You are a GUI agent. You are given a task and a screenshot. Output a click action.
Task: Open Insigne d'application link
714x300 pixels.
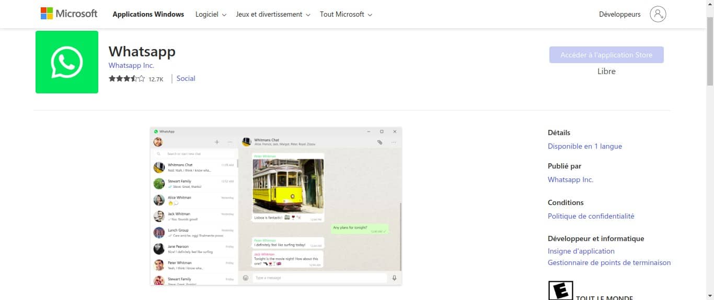(581, 251)
